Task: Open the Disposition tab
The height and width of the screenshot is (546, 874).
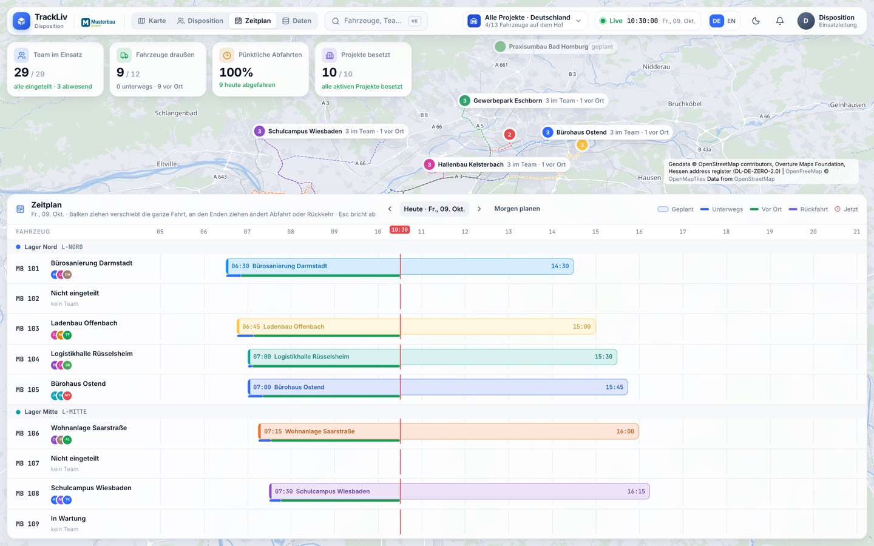Action: [x=200, y=21]
